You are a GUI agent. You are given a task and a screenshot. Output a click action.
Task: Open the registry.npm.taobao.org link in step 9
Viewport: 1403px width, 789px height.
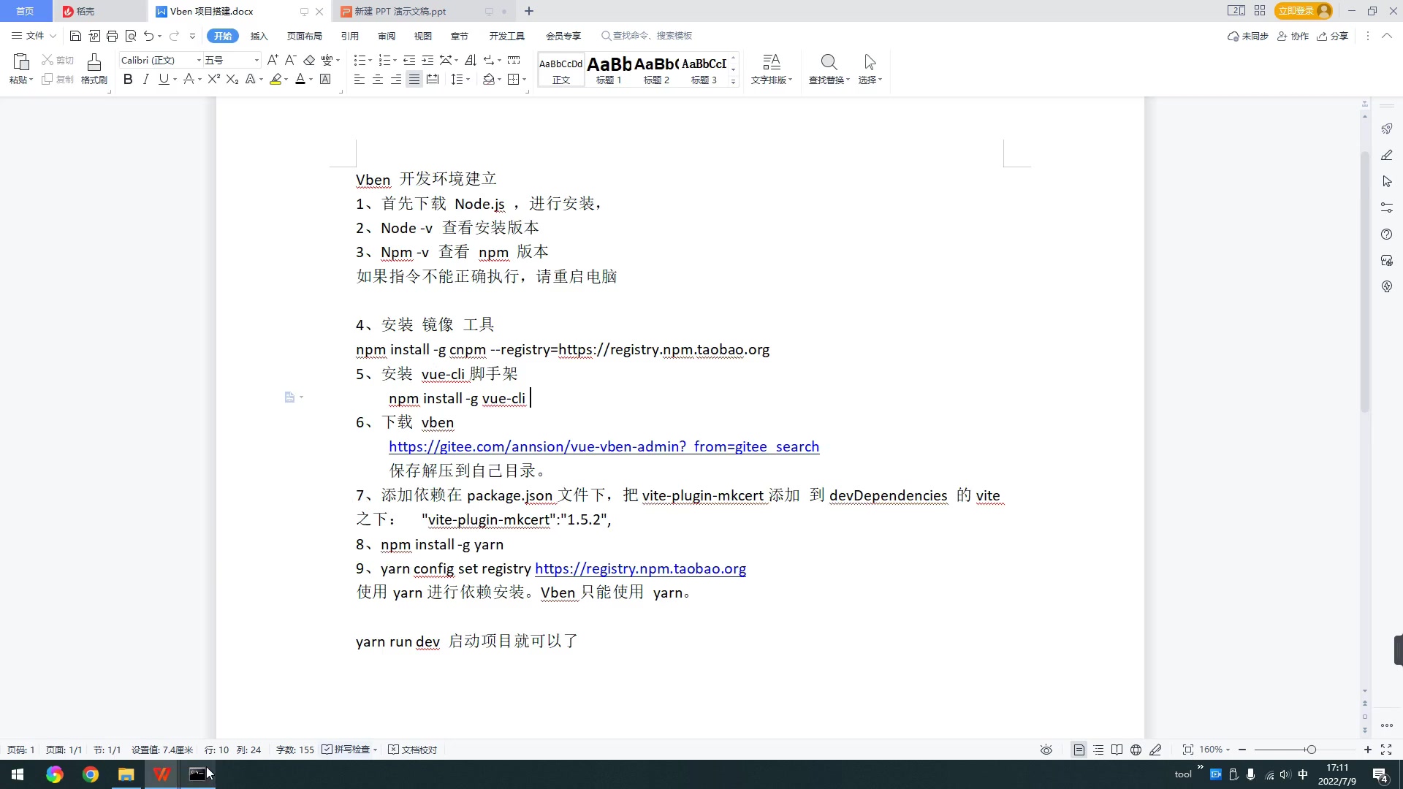[640, 568]
